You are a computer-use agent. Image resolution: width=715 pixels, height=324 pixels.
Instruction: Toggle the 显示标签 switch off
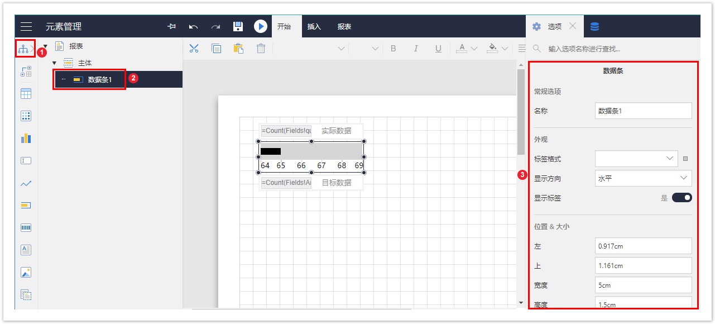click(x=682, y=198)
